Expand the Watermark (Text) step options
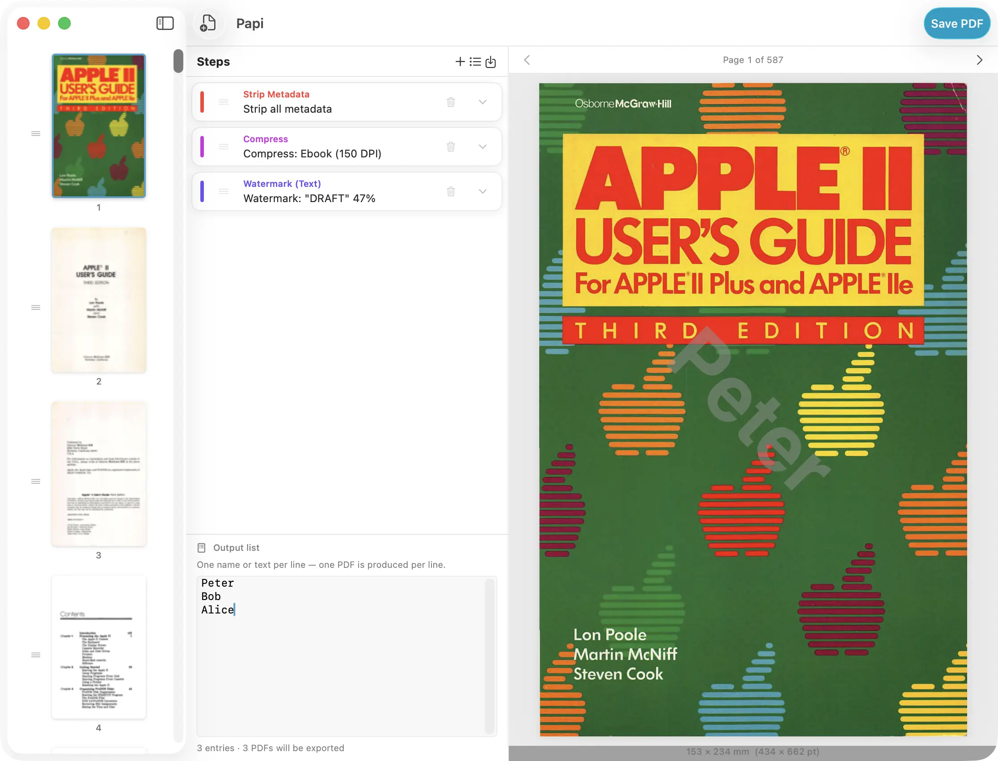 tap(483, 191)
